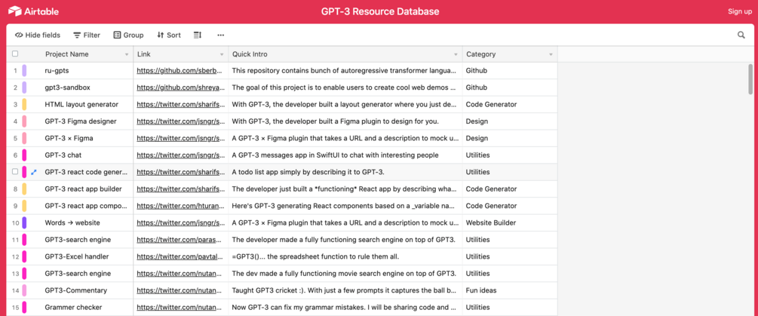Select the GPT-3 chat project cell
Screen dimensions: 758x316
pyautogui.click(x=86, y=155)
